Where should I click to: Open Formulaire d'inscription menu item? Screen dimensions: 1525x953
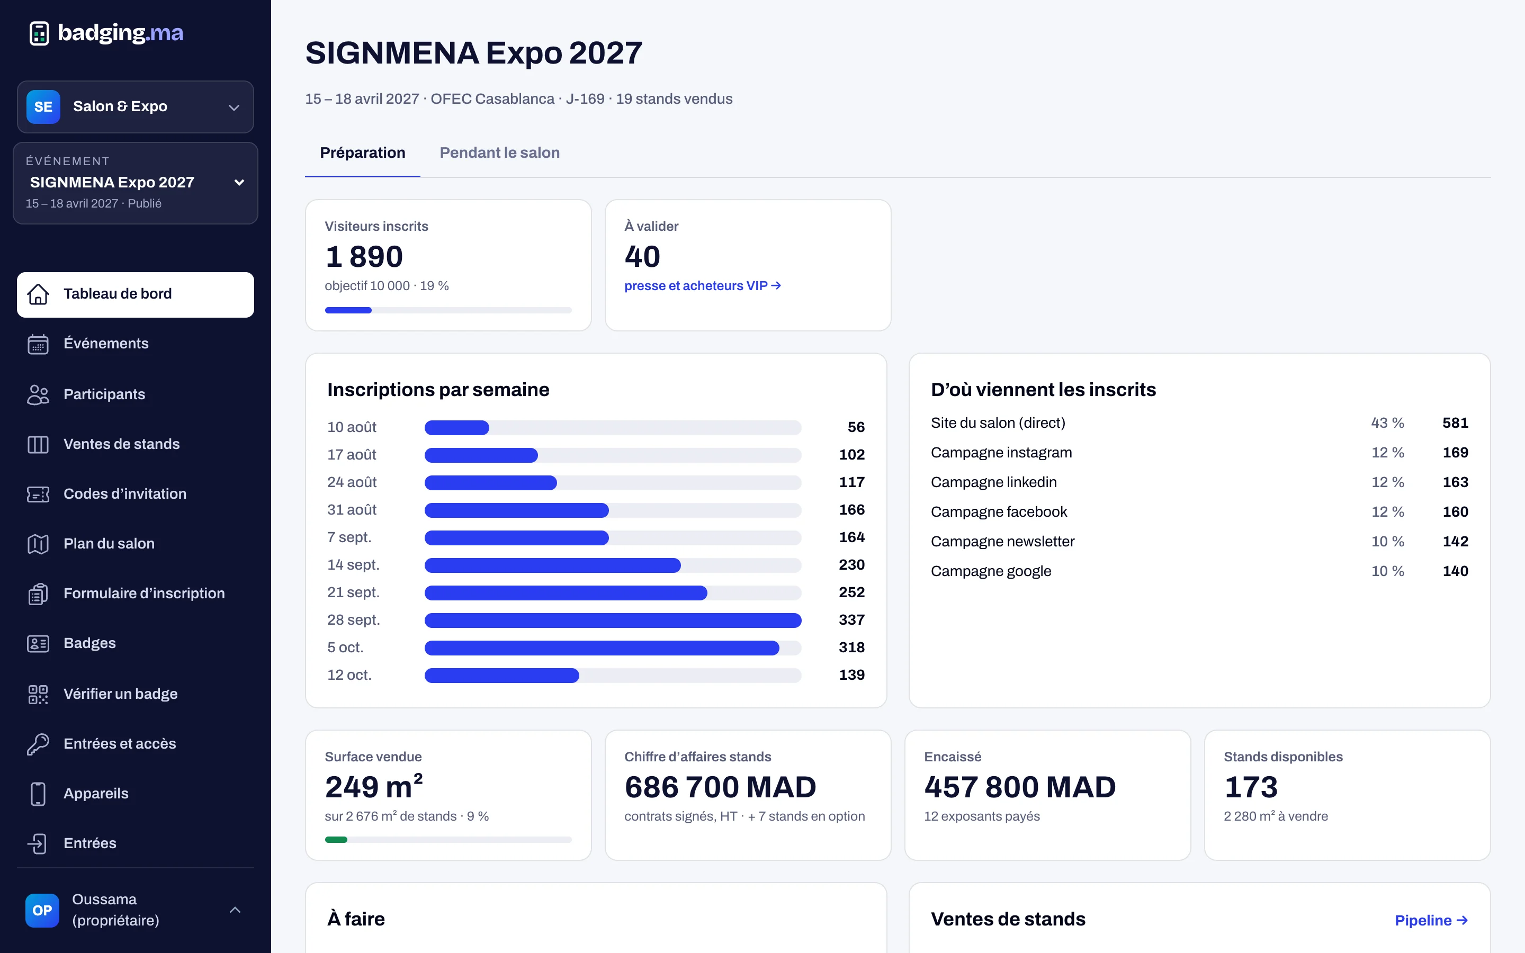[136, 594]
